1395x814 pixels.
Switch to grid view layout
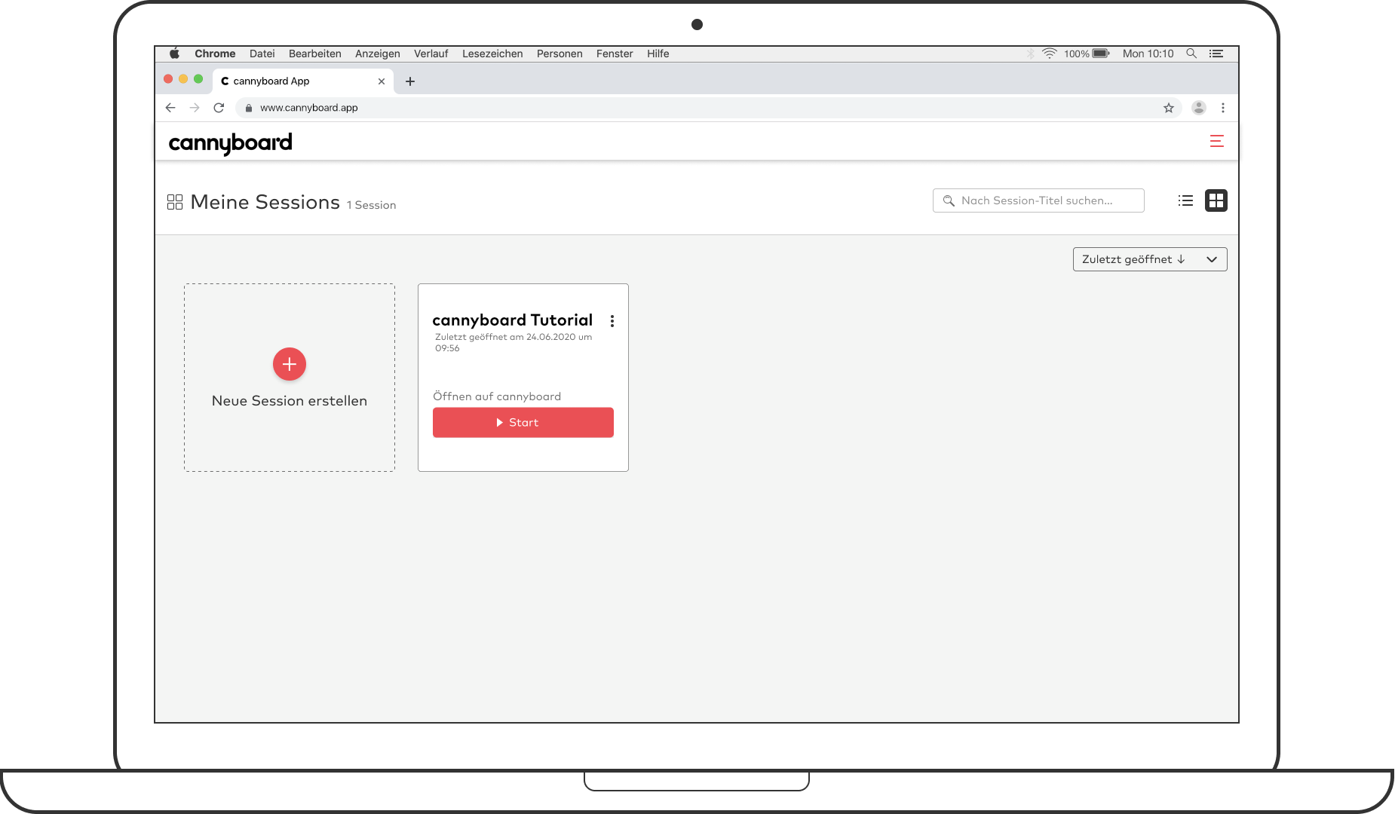pos(1216,200)
